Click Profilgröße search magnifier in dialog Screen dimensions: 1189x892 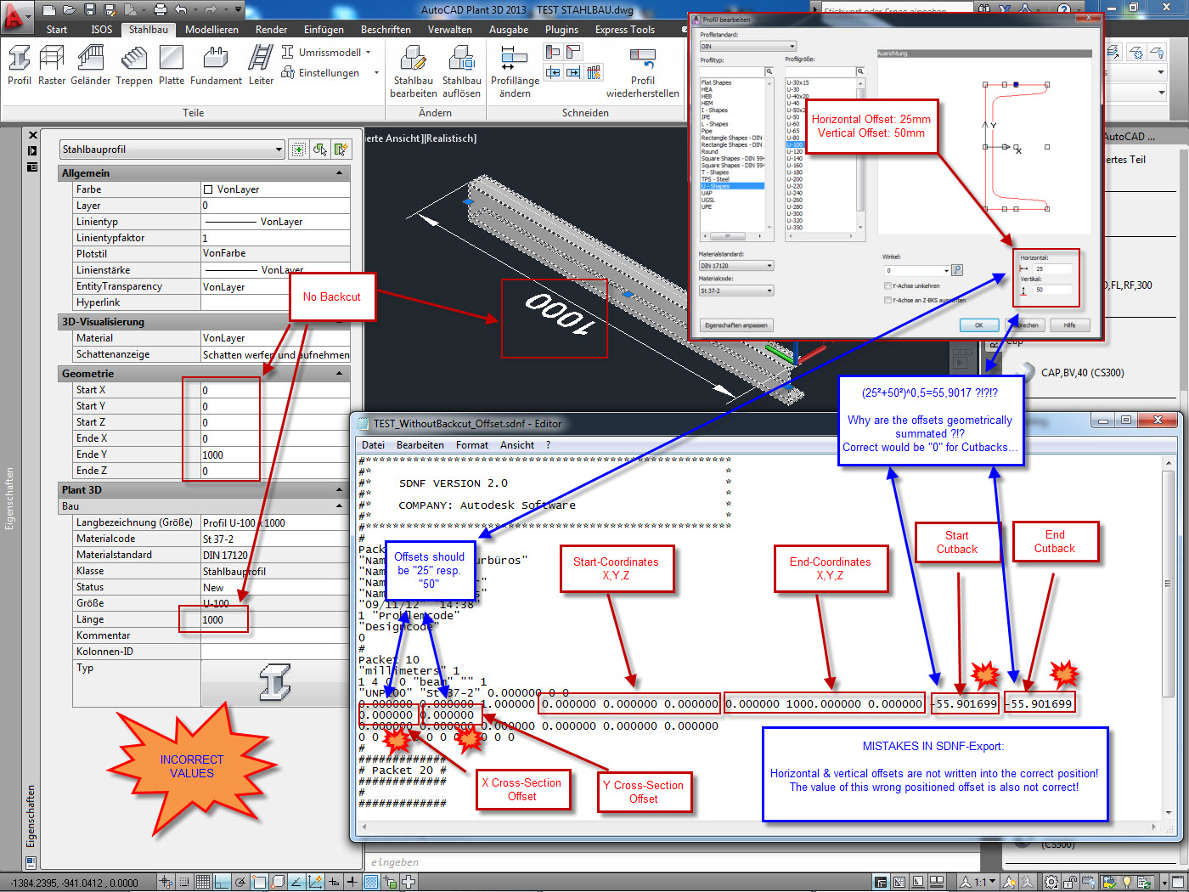click(859, 71)
